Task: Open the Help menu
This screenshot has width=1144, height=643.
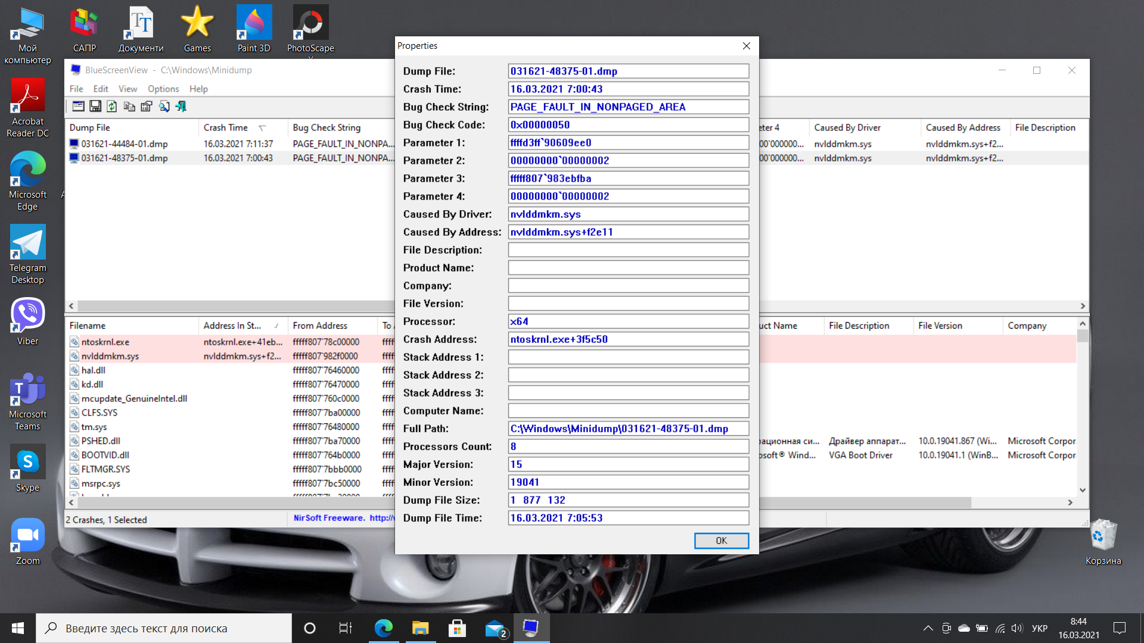Action: tap(198, 89)
